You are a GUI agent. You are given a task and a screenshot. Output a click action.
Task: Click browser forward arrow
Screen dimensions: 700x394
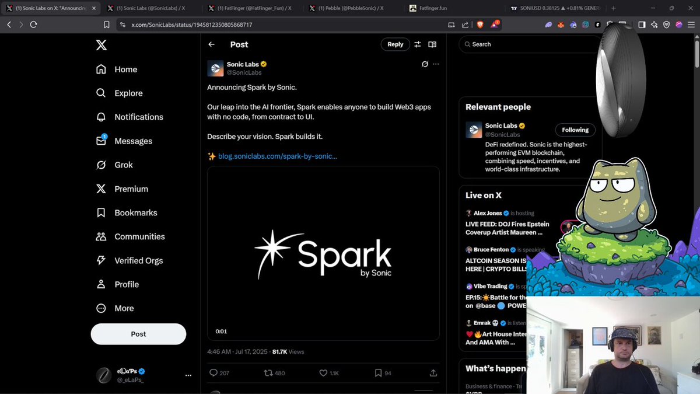pyautogui.click(x=21, y=25)
